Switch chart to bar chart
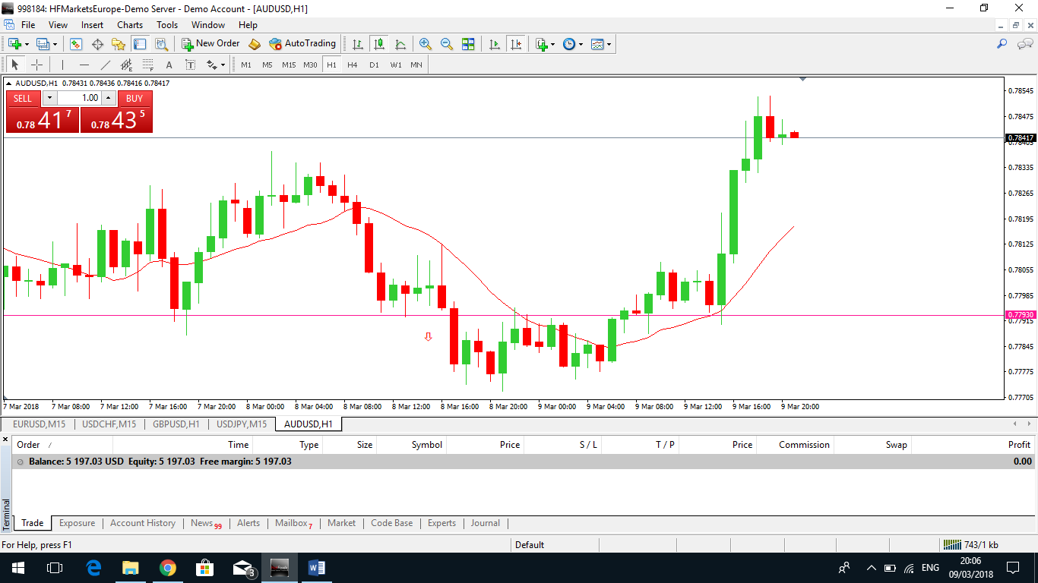Image resolution: width=1038 pixels, height=583 pixels. pos(357,44)
